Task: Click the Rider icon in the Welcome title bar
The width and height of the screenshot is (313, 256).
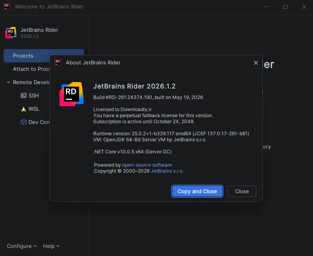Action: [6, 6]
